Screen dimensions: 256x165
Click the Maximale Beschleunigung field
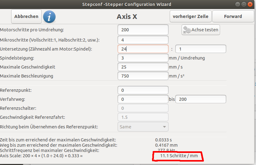click(143, 76)
